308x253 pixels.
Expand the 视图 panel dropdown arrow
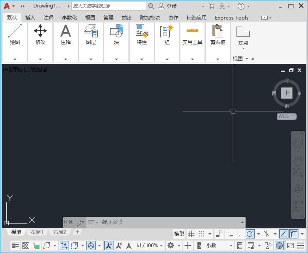(x=247, y=59)
